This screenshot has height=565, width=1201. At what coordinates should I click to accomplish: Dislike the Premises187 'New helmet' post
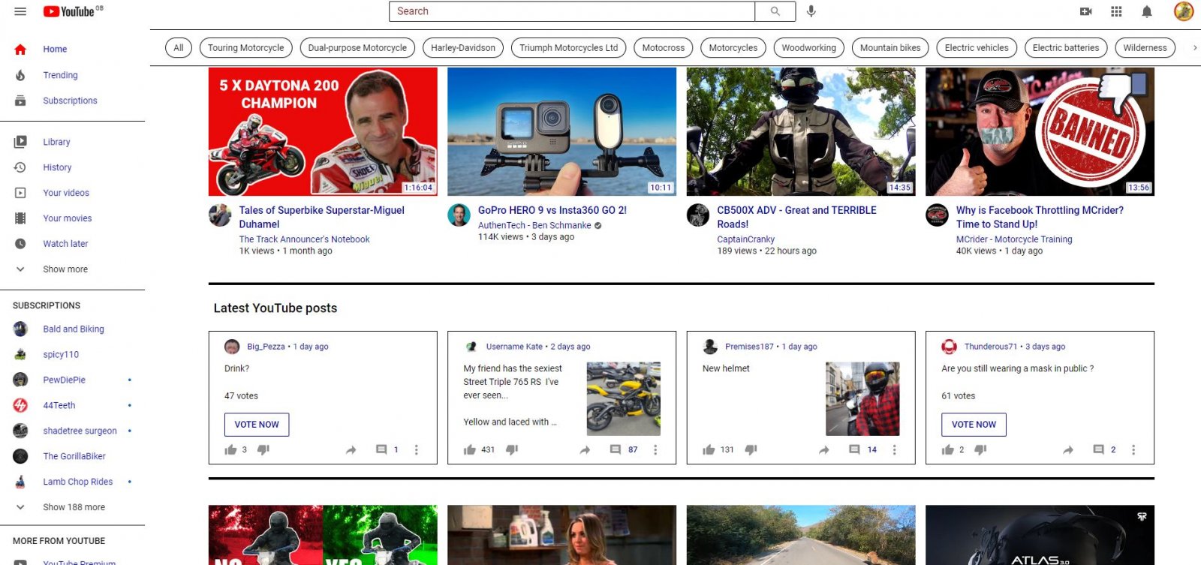coord(751,449)
